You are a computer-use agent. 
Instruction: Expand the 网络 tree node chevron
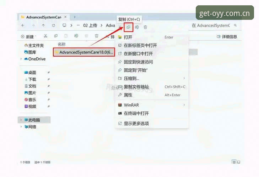[21, 127]
